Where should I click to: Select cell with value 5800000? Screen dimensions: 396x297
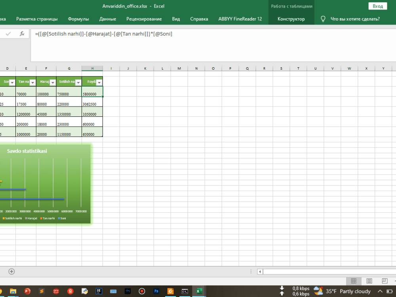tap(92, 91)
